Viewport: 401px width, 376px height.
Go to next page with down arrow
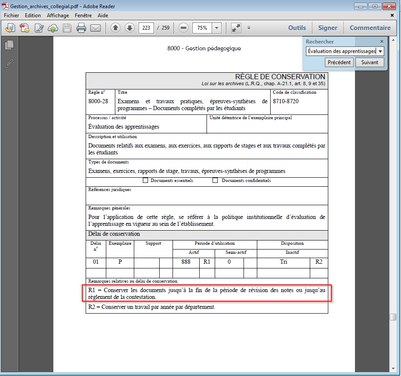(130, 28)
